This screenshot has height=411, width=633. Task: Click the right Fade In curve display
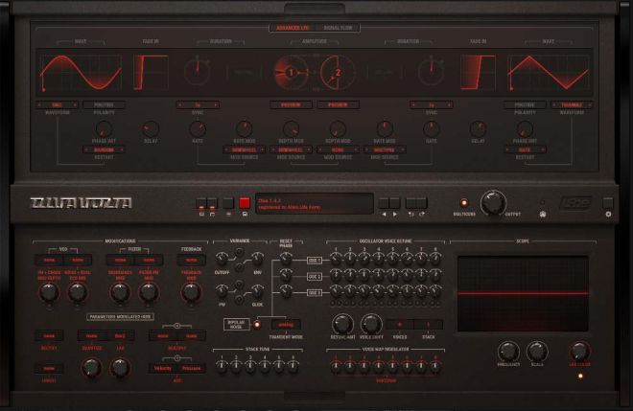coord(478,73)
